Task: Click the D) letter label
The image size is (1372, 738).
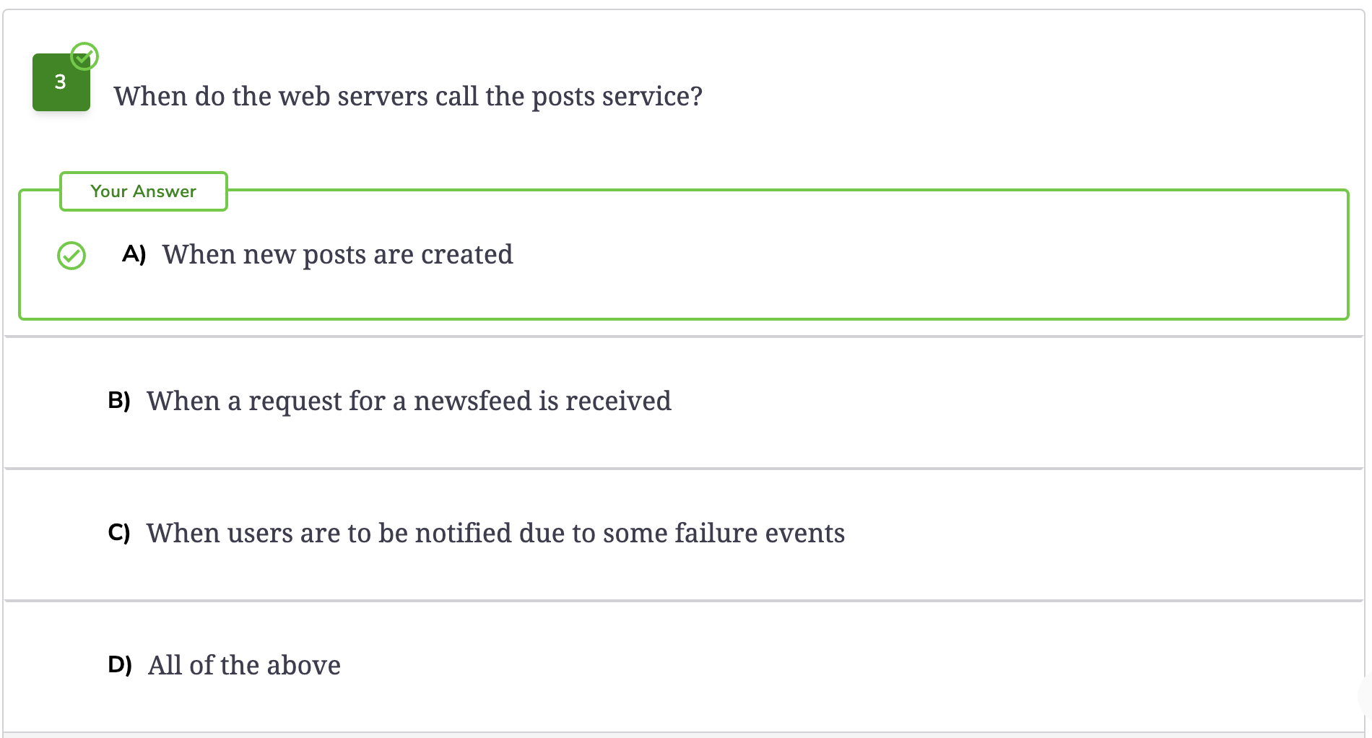Action: pyautogui.click(x=120, y=665)
